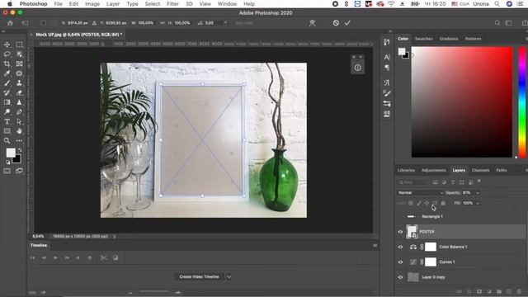
Task: Swap foreground and background colors
Action: coord(20,150)
